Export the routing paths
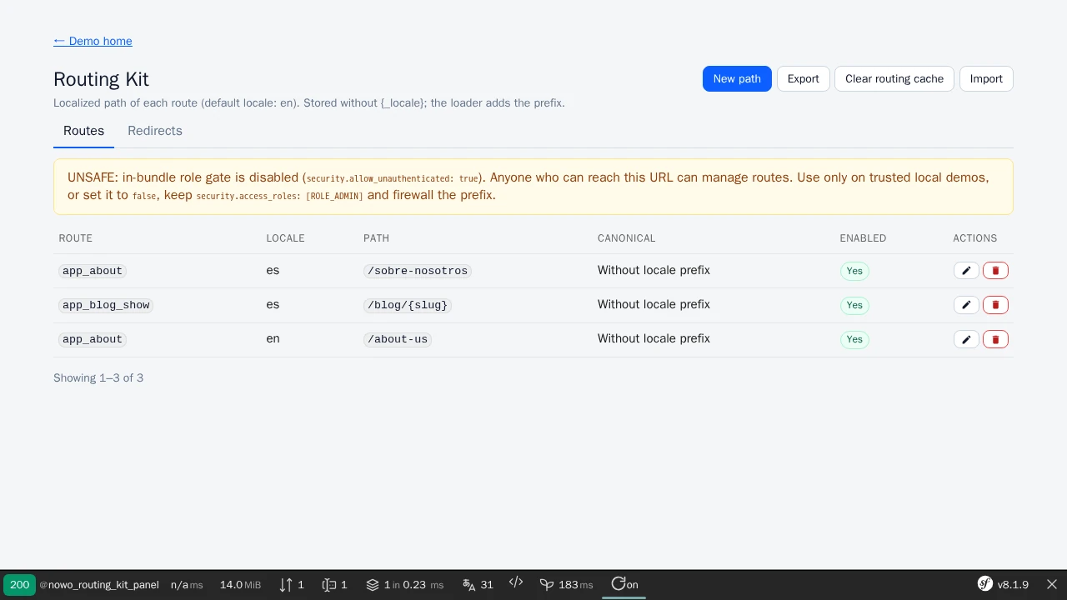This screenshot has height=600, width=1067. 804,79
